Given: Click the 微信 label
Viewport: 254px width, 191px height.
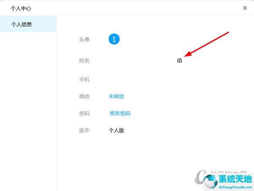Looking at the screenshot, I should coord(84,96).
